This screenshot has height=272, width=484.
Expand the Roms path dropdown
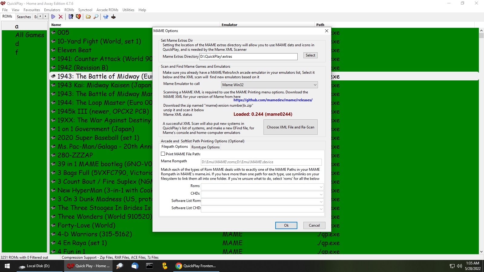pyautogui.click(x=321, y=187)
